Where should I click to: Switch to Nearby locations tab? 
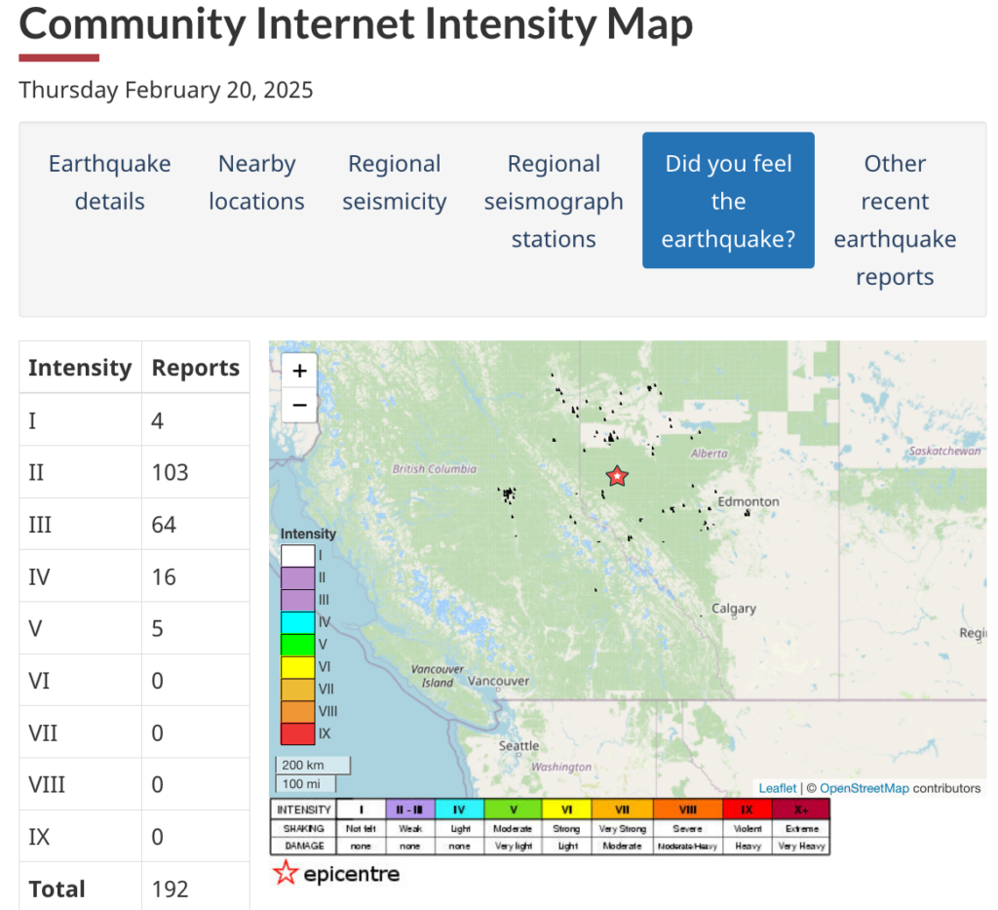coord(256,182)
